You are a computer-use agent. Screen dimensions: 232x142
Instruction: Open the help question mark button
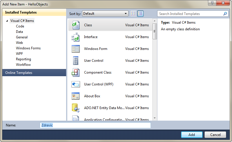coord(212,3)
